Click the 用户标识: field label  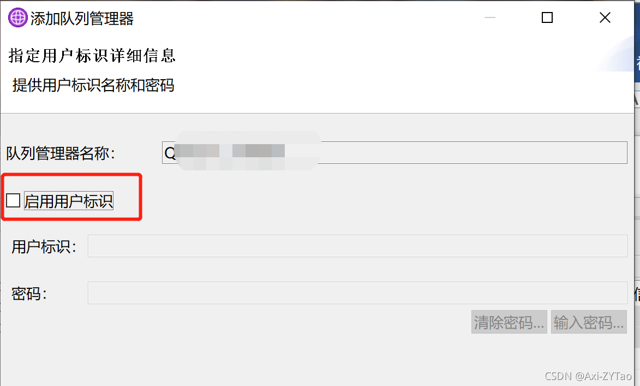[x=44, y=247]
